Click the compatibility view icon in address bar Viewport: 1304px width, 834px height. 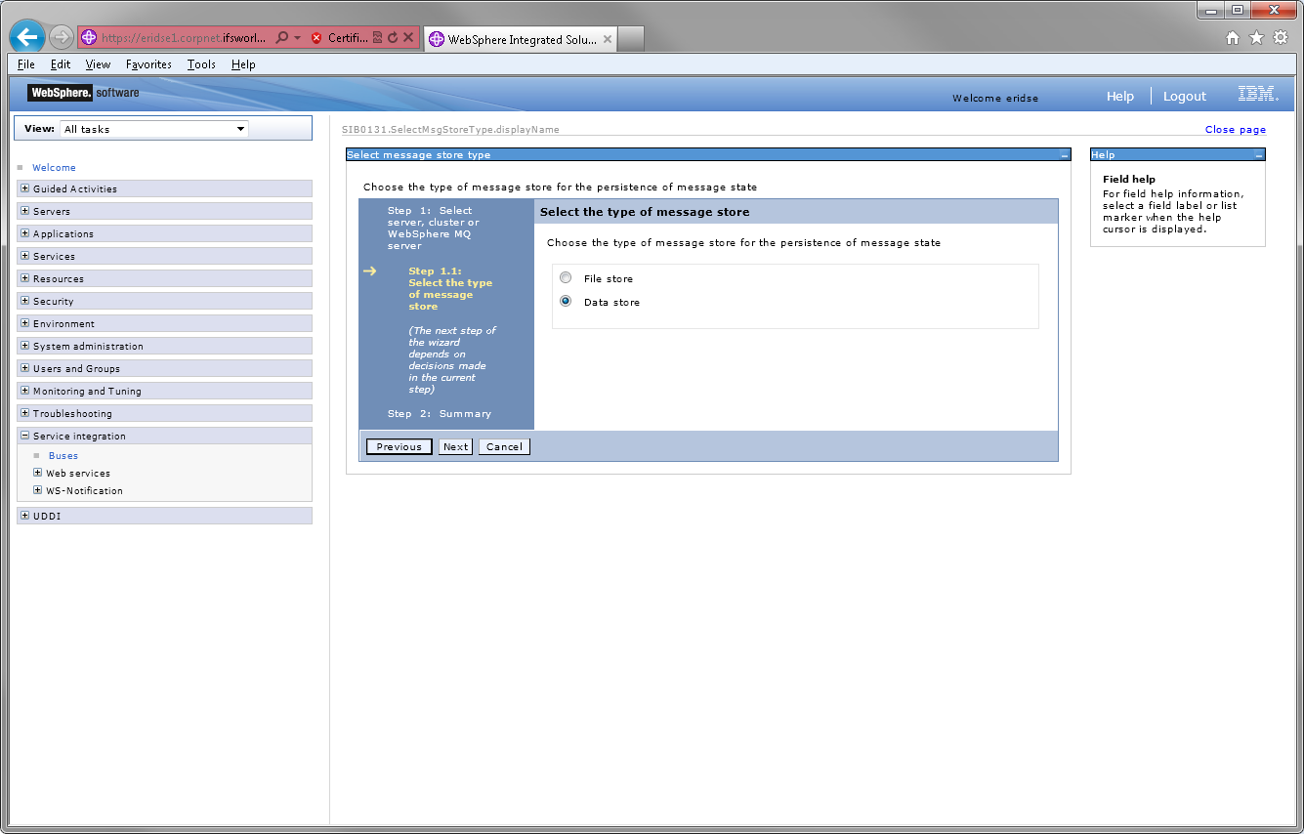tap(378, 38)
